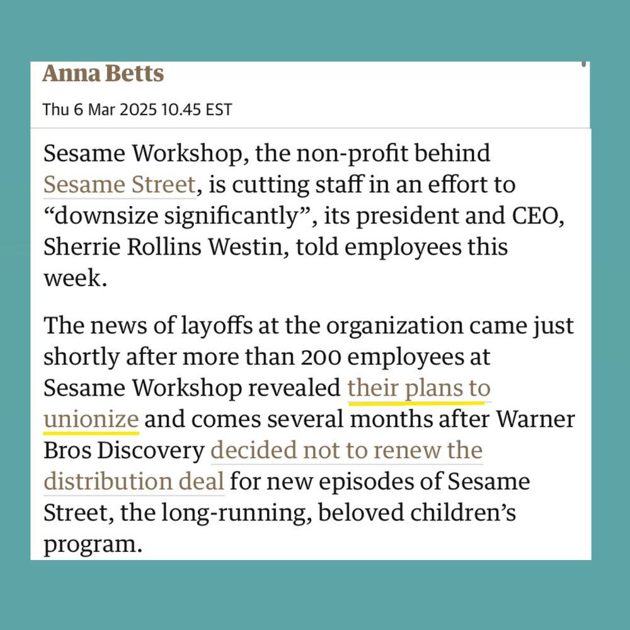The height and width of the screenshot is (630, 630).
Task: Click the words 'Warner' at line end
Action: (535, 419)
